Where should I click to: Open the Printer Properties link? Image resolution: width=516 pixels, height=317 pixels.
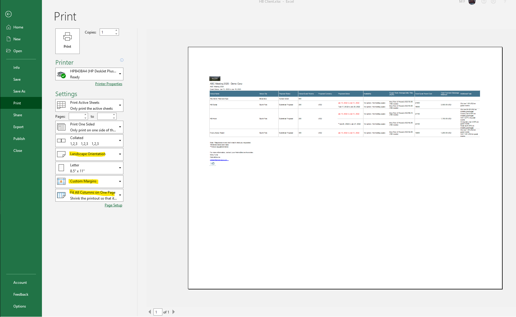tap(109, 84)
